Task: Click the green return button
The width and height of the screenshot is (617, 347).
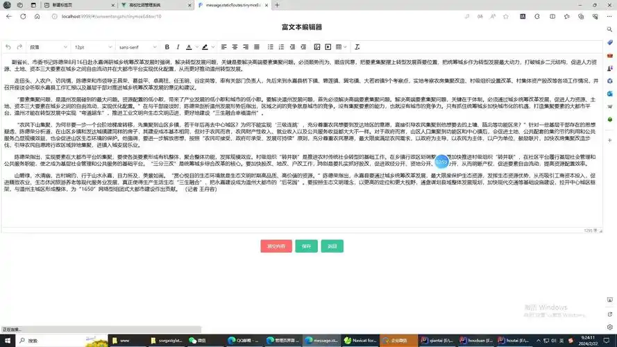Action: click(332, 246)
